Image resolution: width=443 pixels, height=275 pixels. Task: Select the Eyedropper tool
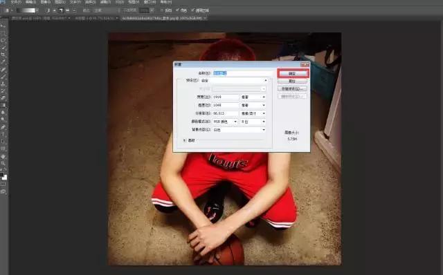click(3, 61)
